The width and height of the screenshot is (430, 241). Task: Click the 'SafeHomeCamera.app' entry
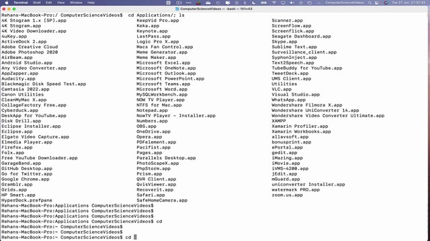[x=162, y=200]
